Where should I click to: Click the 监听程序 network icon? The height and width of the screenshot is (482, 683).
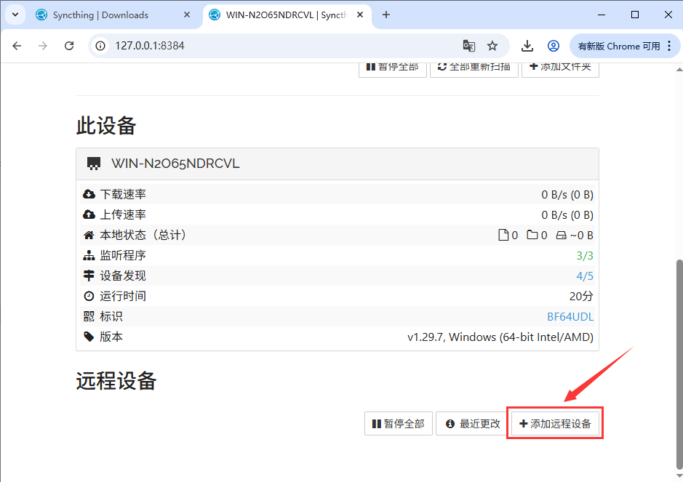point(89,254)
